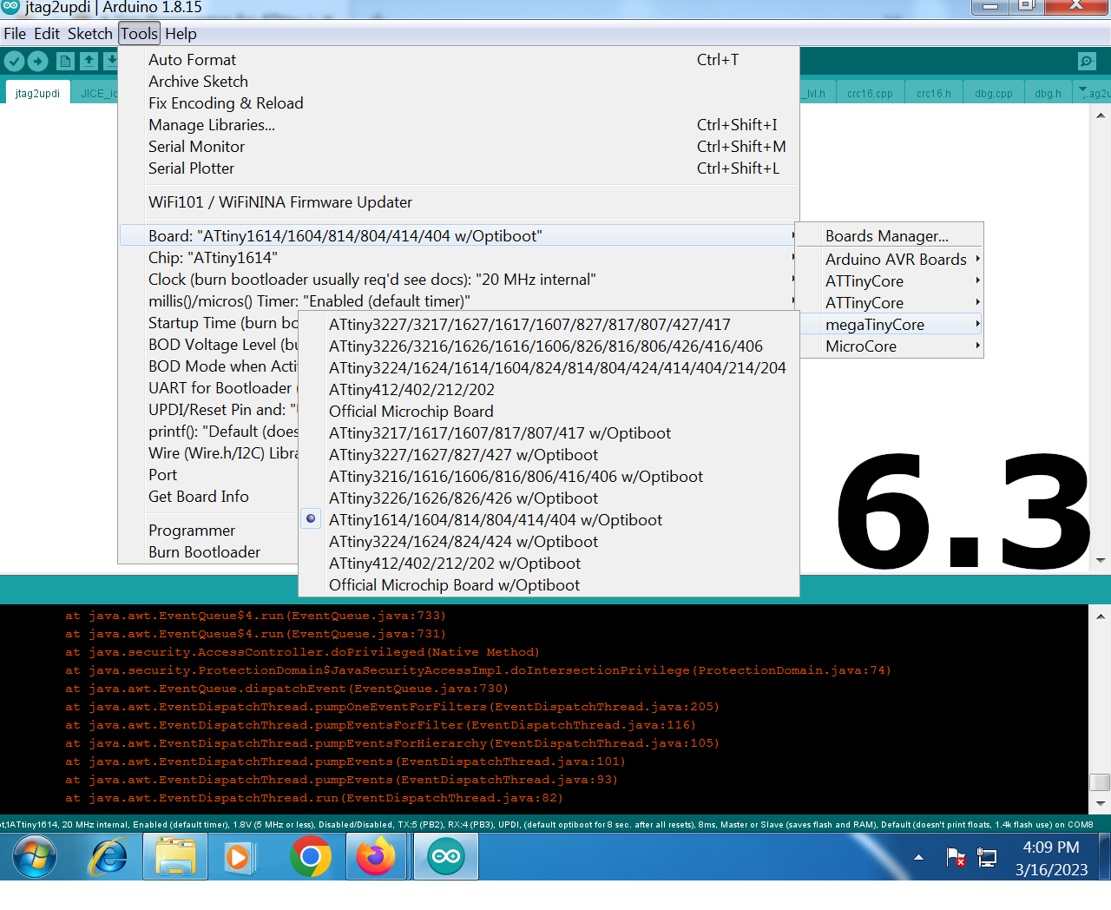Open Sketch menu

(90, 34)
